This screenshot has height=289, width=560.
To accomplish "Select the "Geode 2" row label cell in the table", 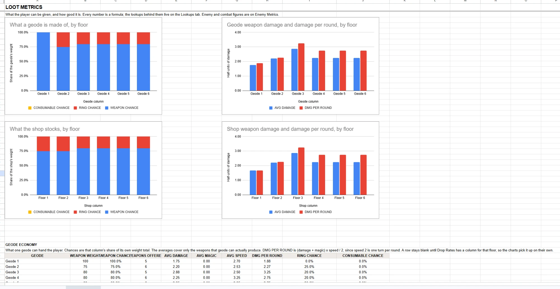I will 37,267.
